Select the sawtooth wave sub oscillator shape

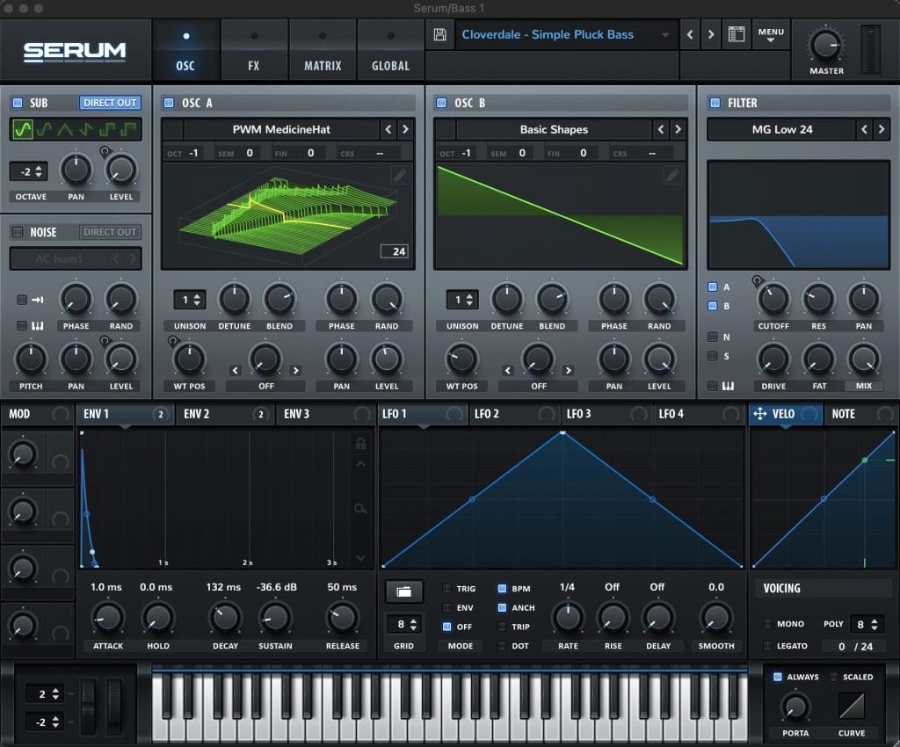86,130
